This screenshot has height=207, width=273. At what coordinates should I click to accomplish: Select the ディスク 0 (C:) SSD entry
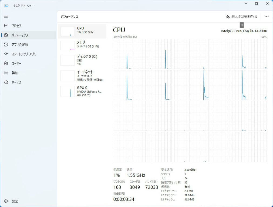pyautogui.click(x=82, y=60)
